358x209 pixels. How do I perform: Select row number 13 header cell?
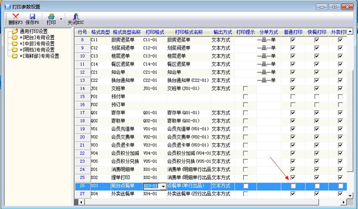click(82, 80)
